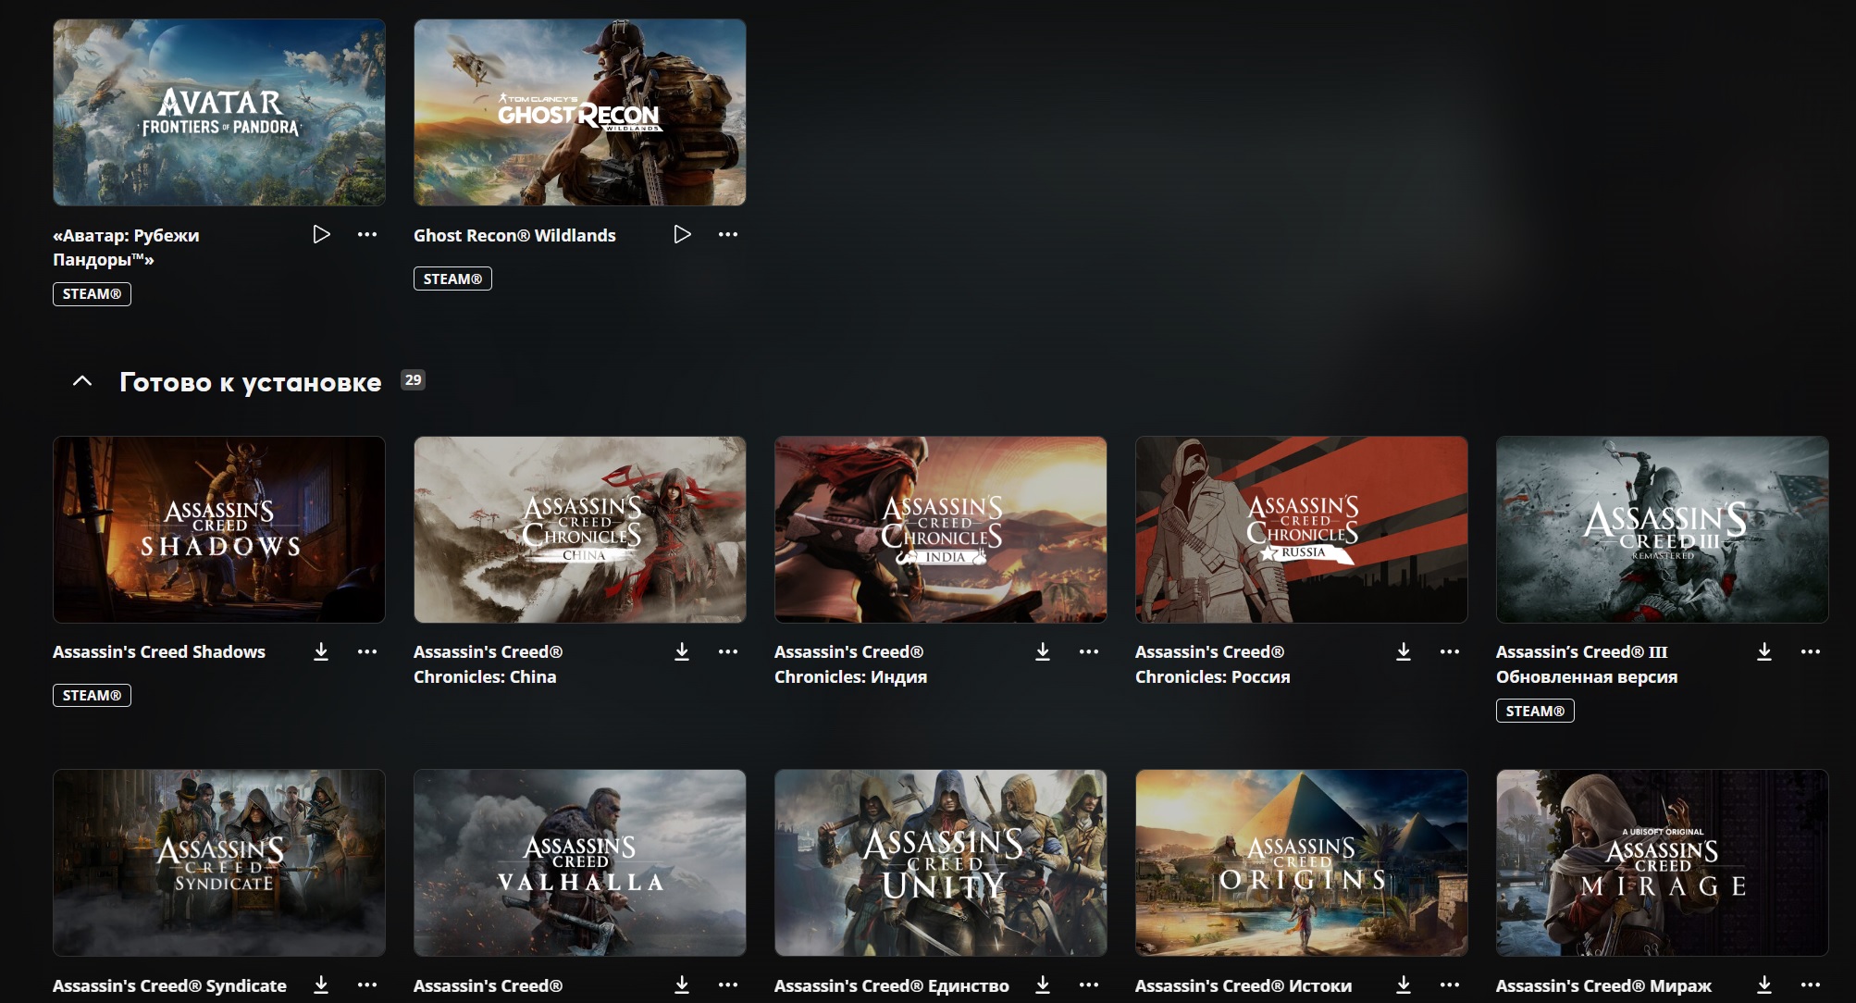Open more options for Avatar game

(367, 235)
